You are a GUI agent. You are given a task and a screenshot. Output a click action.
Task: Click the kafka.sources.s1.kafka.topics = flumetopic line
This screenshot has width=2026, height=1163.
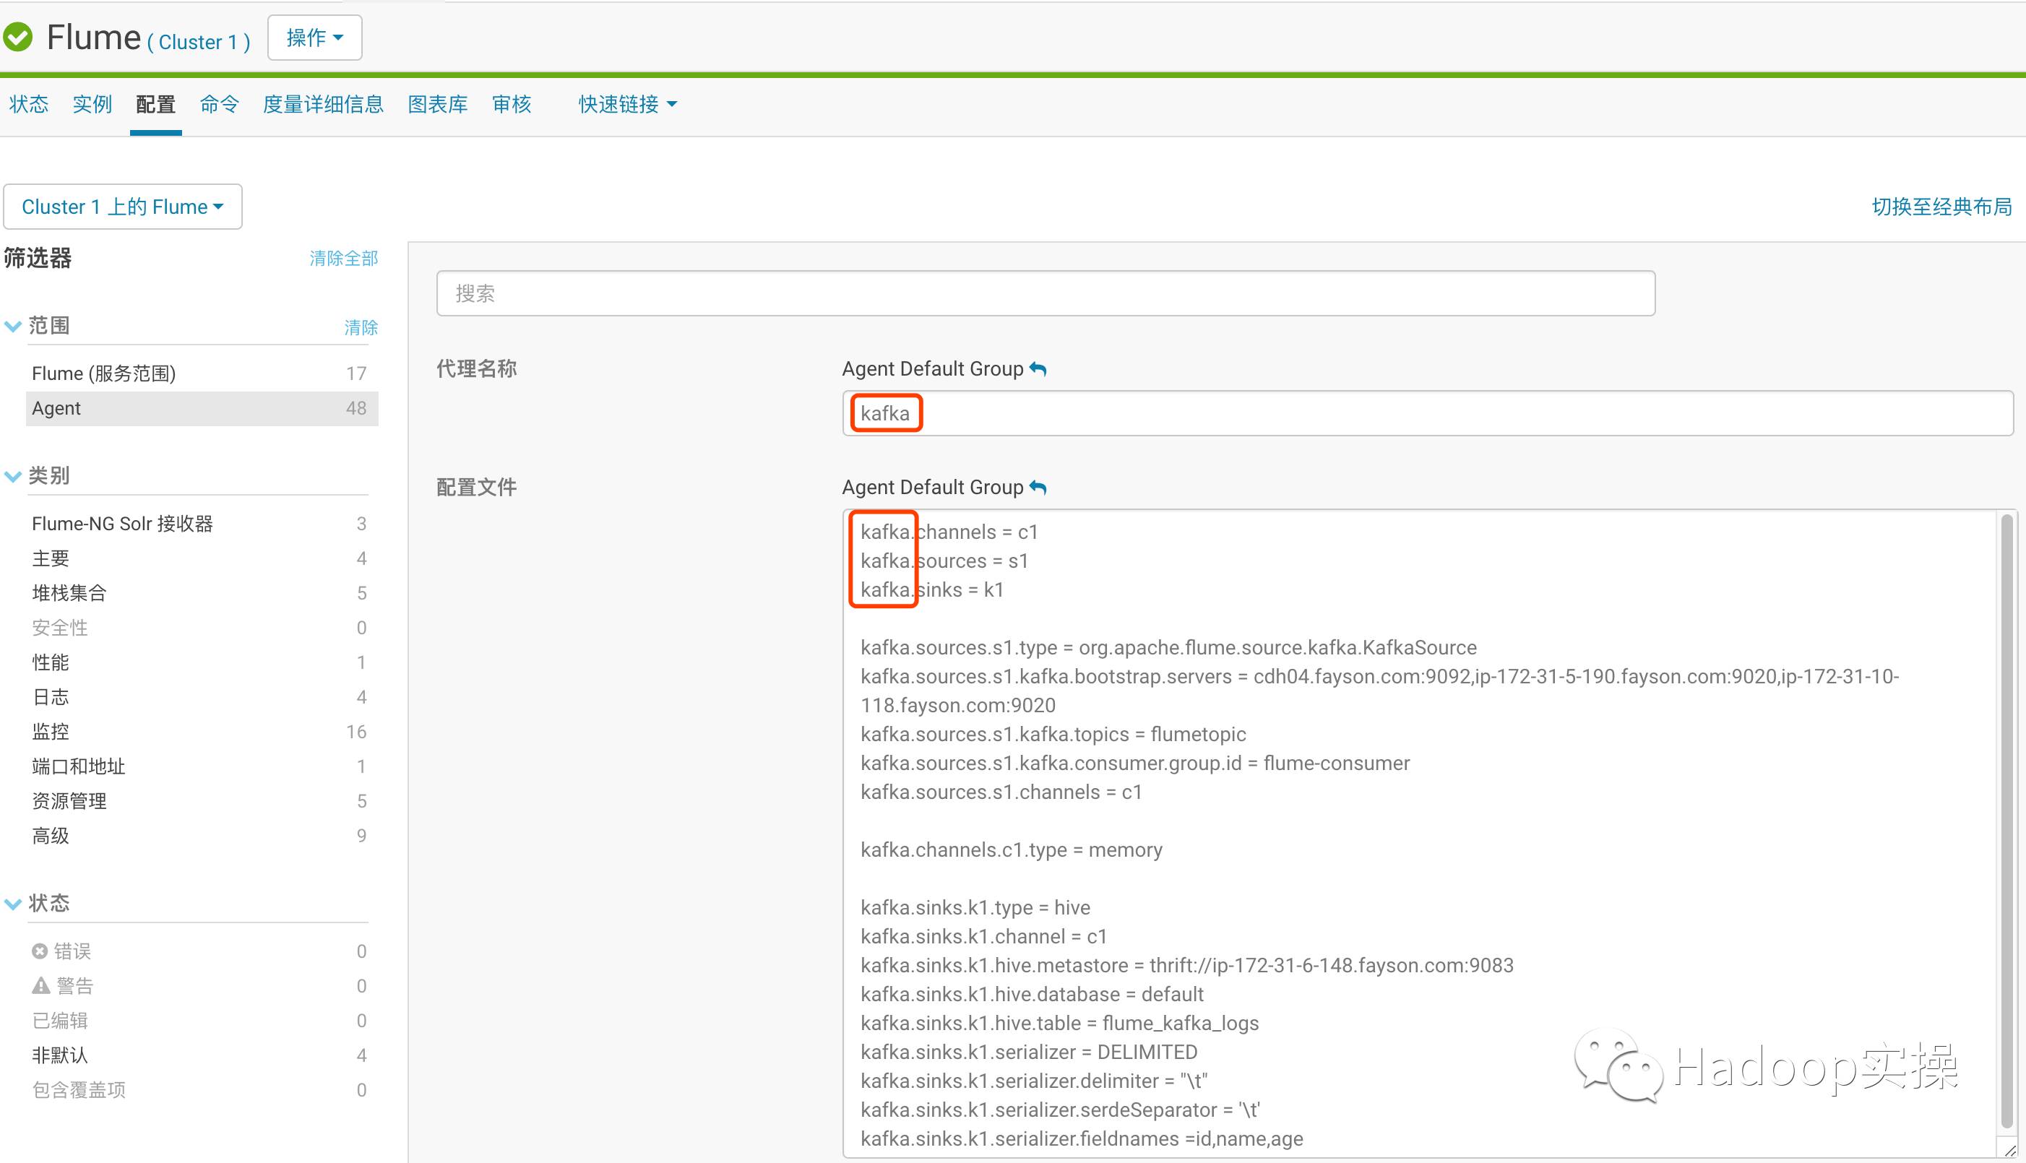(1053, 734)
